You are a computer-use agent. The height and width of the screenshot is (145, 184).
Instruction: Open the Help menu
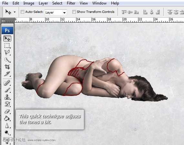tap(115, 3)
